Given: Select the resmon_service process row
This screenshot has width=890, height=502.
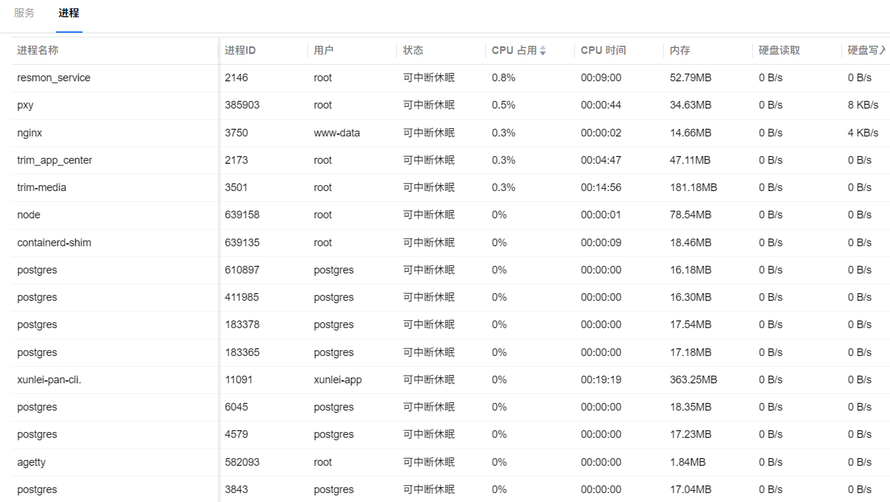Looking at the screenshot, I should (x=450, y=78).
